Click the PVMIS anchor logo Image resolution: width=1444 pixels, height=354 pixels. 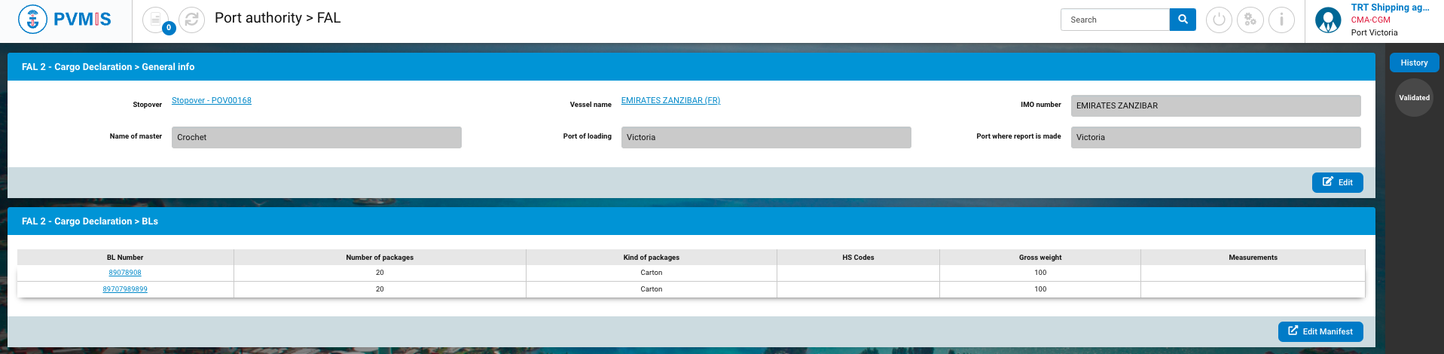pyautogui.click(x=32, y=20)
